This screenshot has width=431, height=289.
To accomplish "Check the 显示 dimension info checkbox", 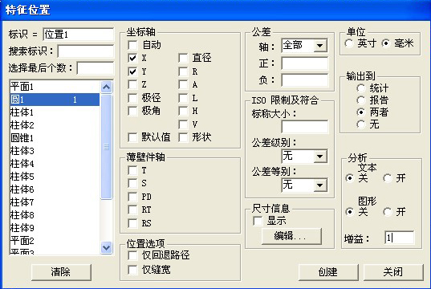I will click(258, 221).
